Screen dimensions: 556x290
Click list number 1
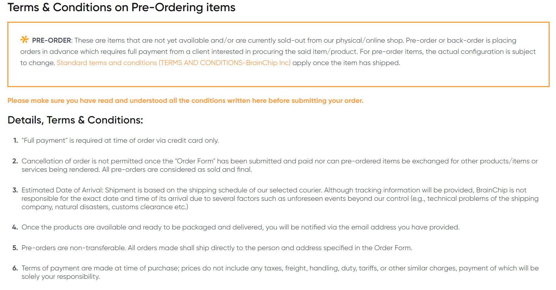tap(15, 141)
